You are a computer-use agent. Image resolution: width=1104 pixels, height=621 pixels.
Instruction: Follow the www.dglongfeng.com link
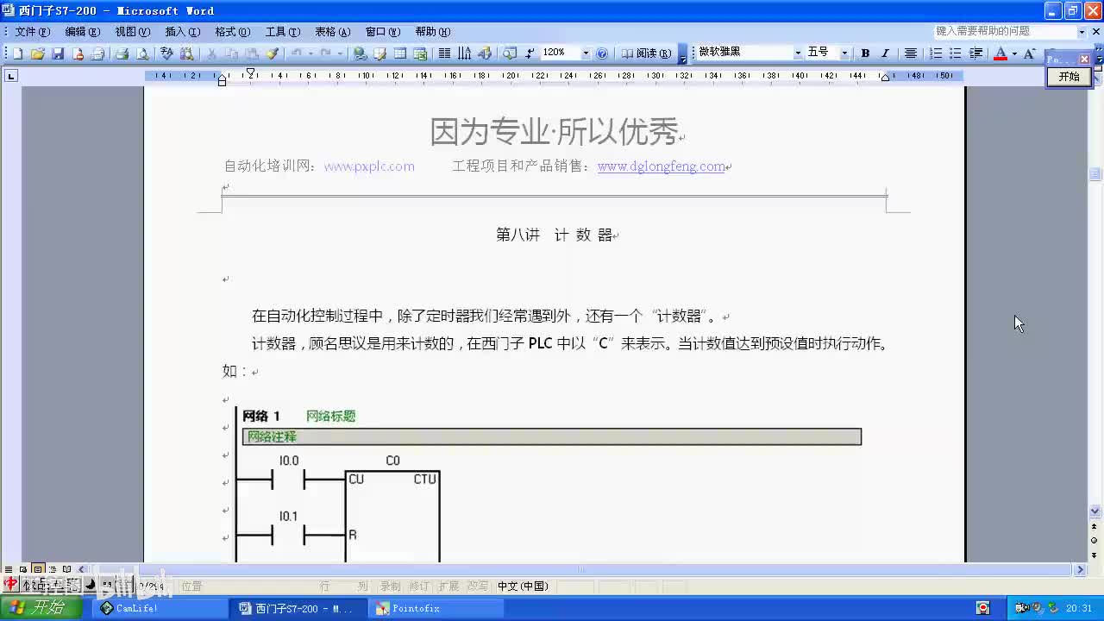(661, 166)
